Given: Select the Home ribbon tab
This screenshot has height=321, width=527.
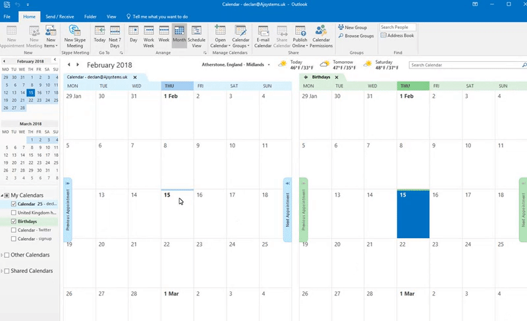Looking at the screenshot, I should (x=29, y=16).
